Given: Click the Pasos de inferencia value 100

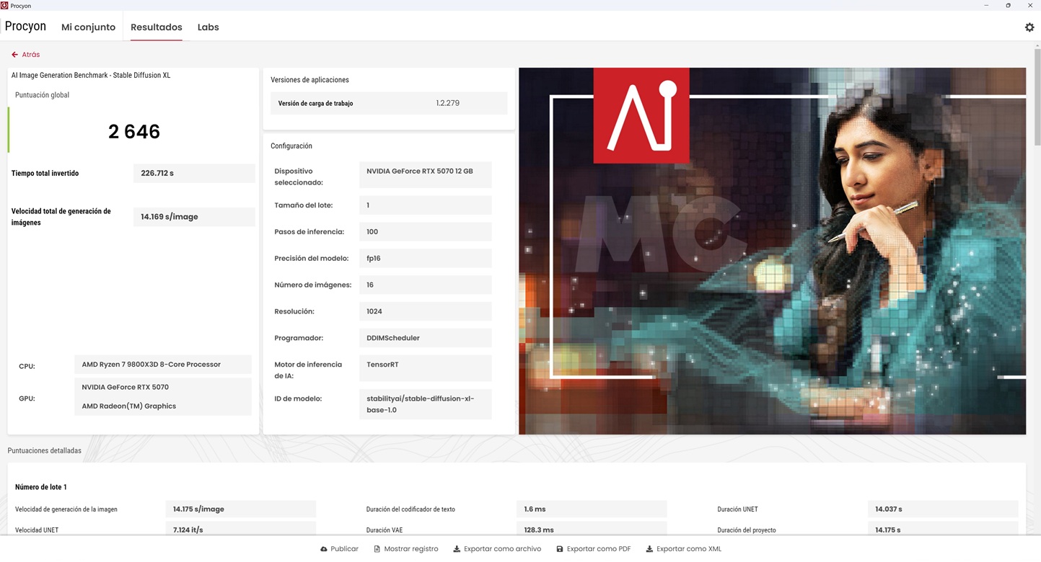Looking at the screenshot, I should pos(426,232).
